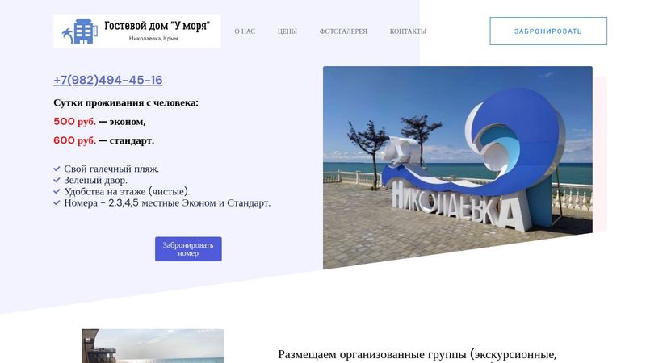Click the blue Забронировать номер button

188,249
